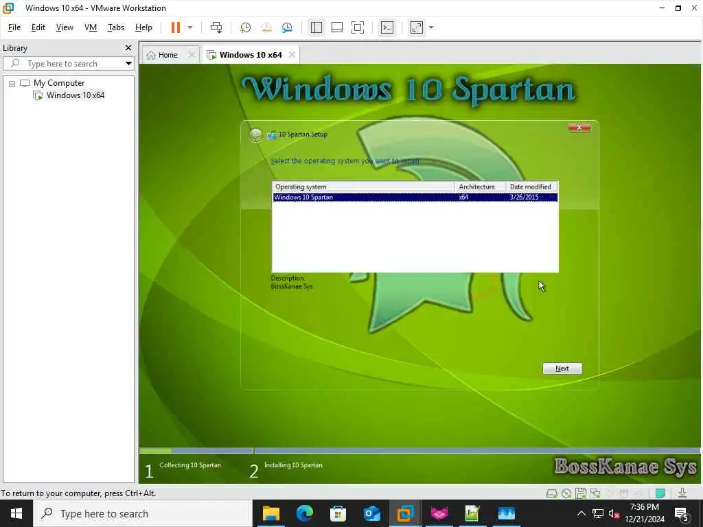Viewport: 703px width, 527px height.
Task: Close the Windows 10 x64 tab
Action: (292, 55)
